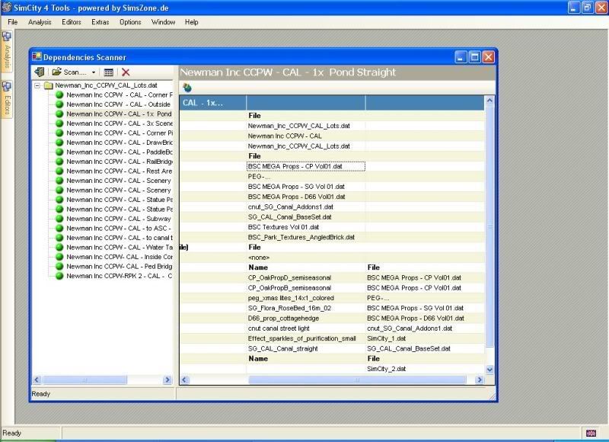Image resolution: width=609 pixels, height=442 pixels.
Task: Select the CP_OakPropB_semiseasonal cell
Action: 306,287
